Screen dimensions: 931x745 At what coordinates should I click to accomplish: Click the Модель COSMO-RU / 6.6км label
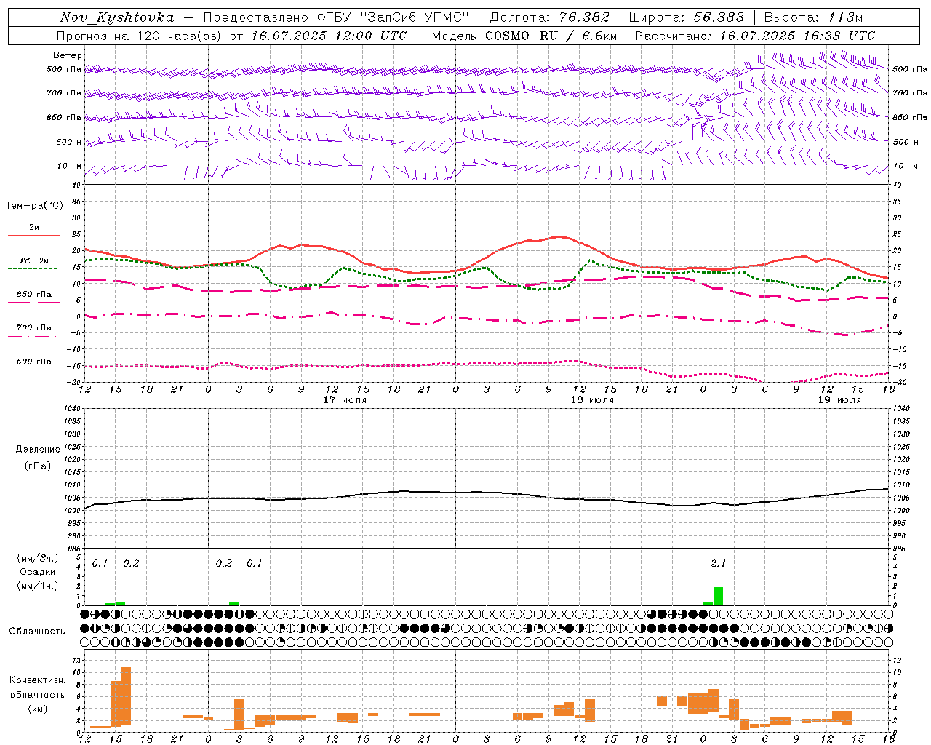[524, 36]
